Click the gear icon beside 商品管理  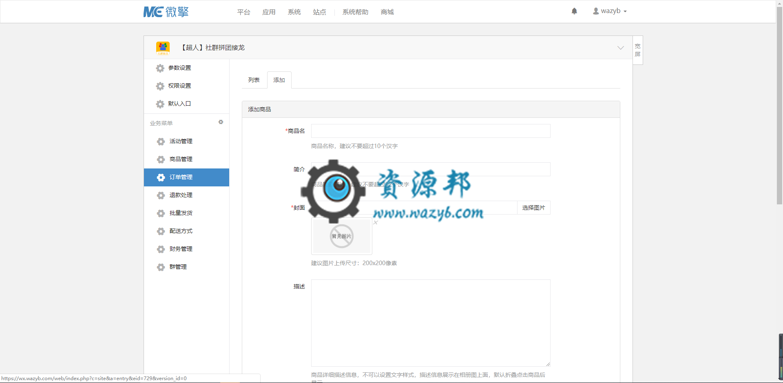pyautogui.click(x=161, y=159)
